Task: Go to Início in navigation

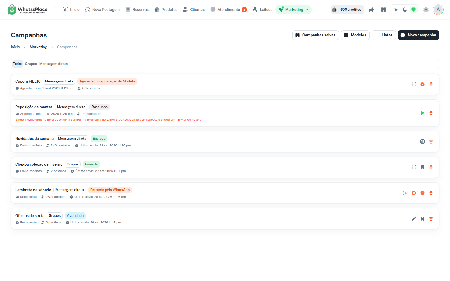Action: click(x=71, y=10)
